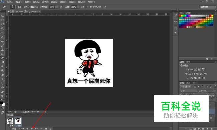Select the Blur tool
Image resolution: width=217 pixels, height=130 pixels.
tap(2, 66)
